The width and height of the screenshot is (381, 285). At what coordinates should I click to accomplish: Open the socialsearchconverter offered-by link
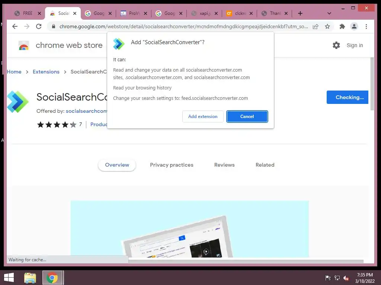86,111
